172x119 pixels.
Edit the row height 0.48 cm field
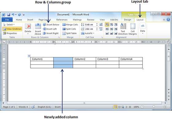[x=90, y=25]
